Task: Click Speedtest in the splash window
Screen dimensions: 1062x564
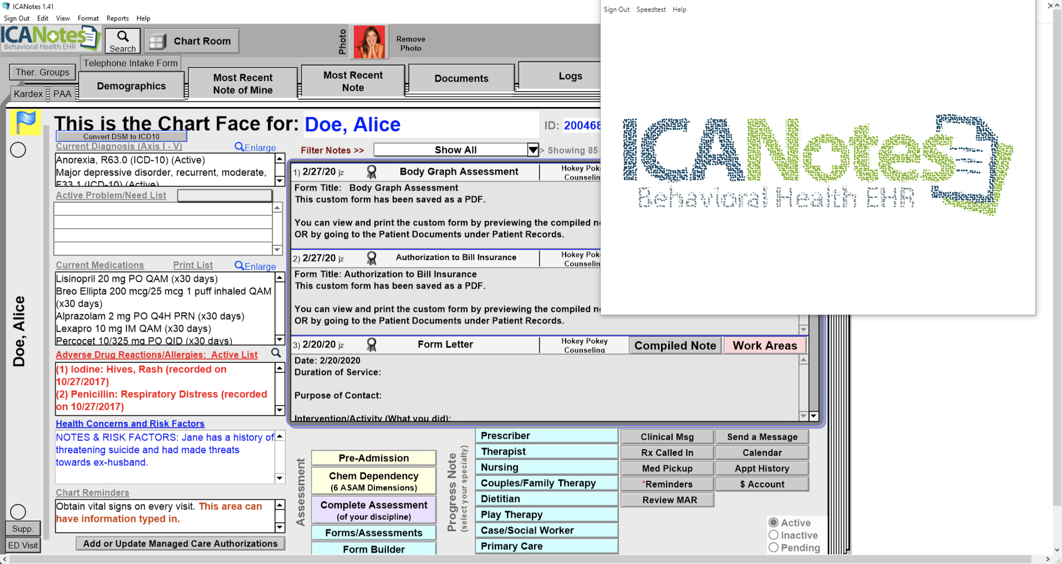Action: click(651, 9)
